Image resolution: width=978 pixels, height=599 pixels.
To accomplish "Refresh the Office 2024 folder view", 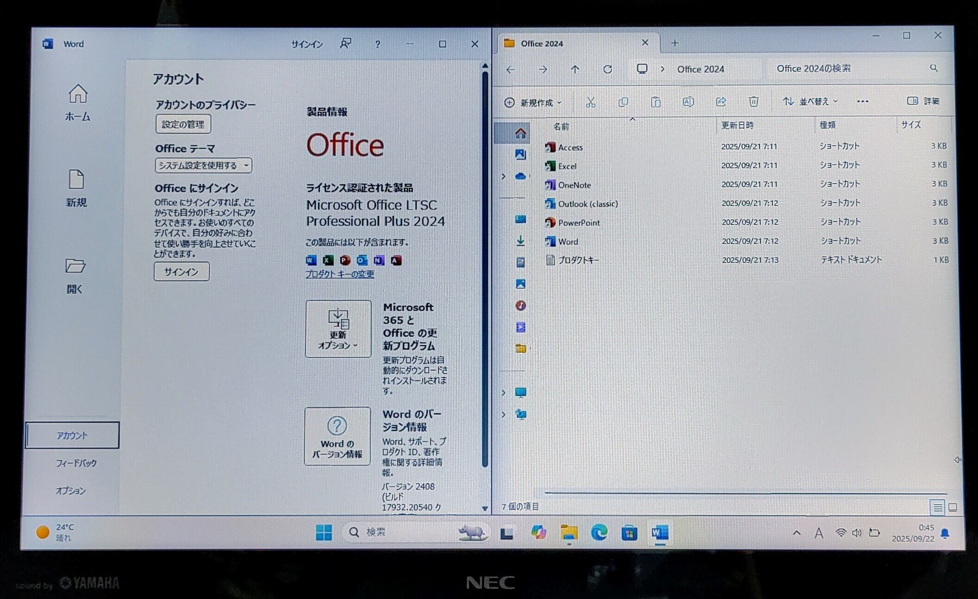I will (x=607, y=69).
